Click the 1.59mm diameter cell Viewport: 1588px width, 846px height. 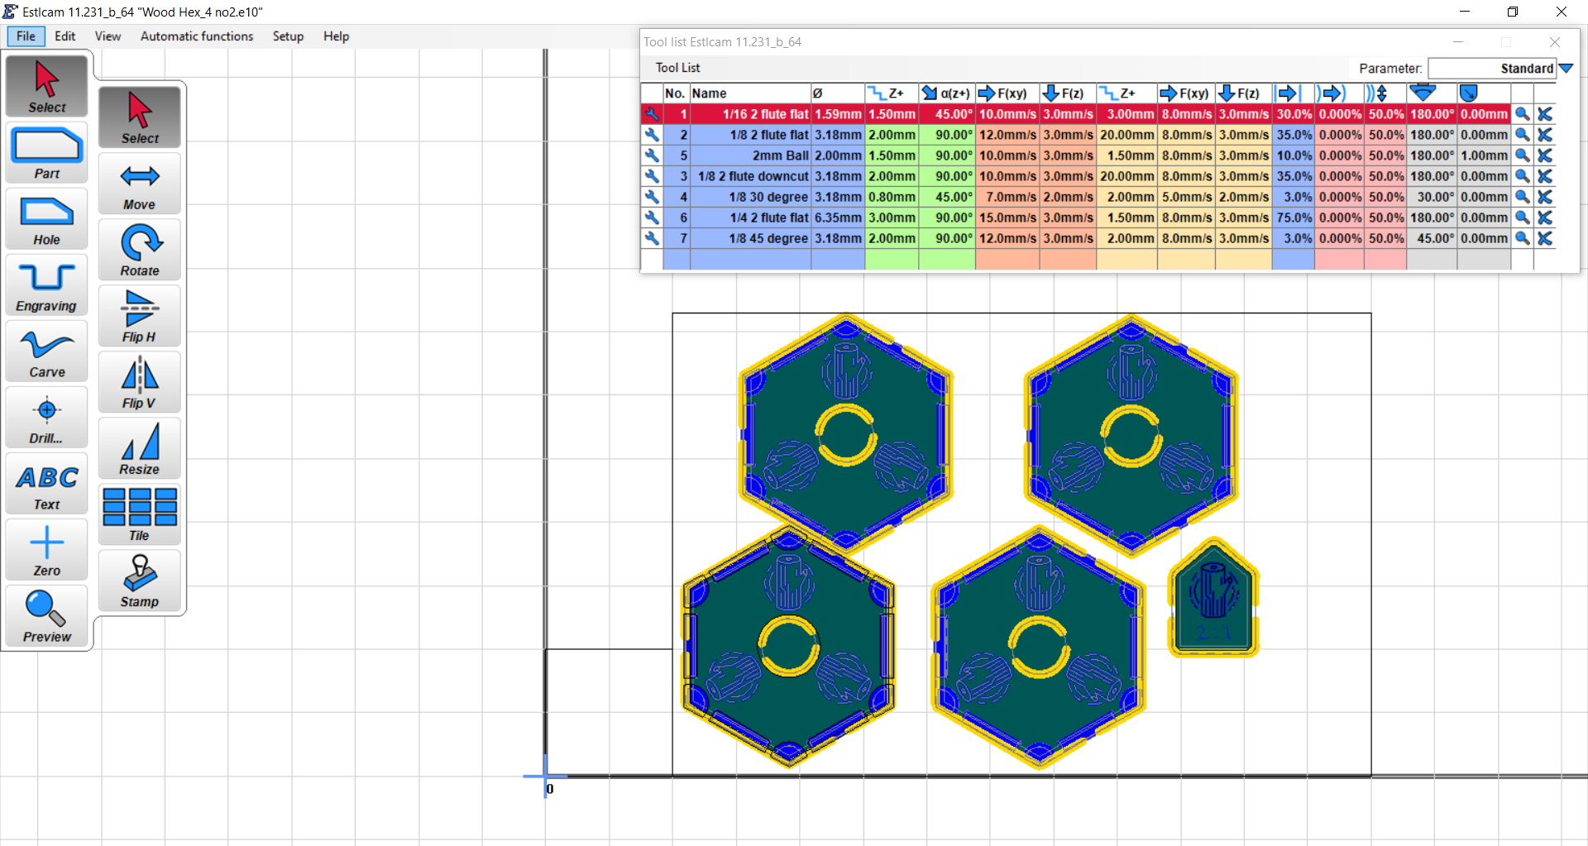pyautogui.click(x=838, y=114)
